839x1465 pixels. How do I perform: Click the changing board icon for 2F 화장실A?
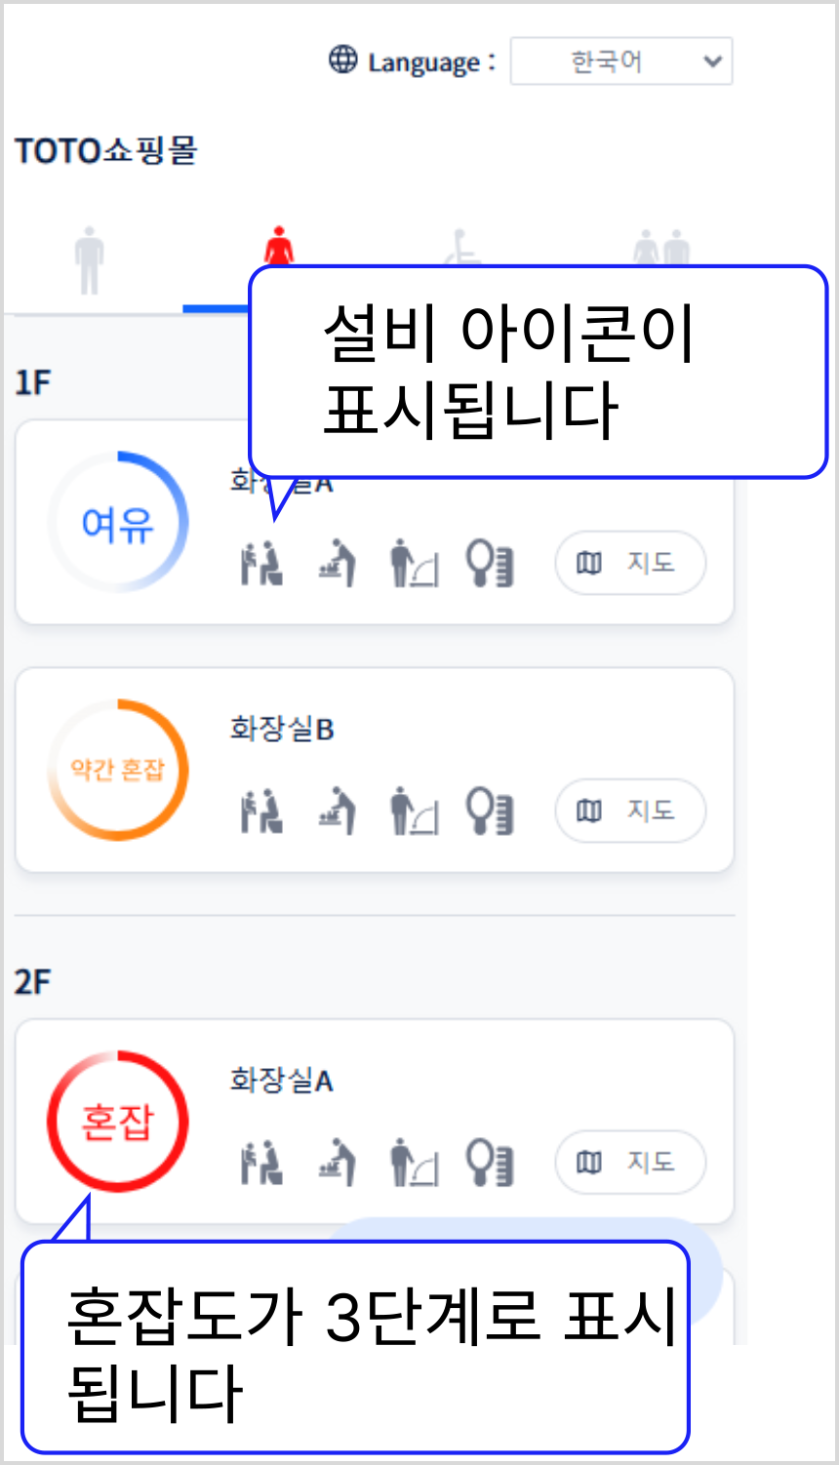tap(414, 1163)
